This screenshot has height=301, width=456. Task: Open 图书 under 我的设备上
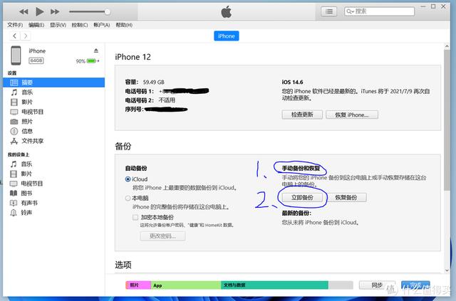pyautogui.click(x=26, y=193)
